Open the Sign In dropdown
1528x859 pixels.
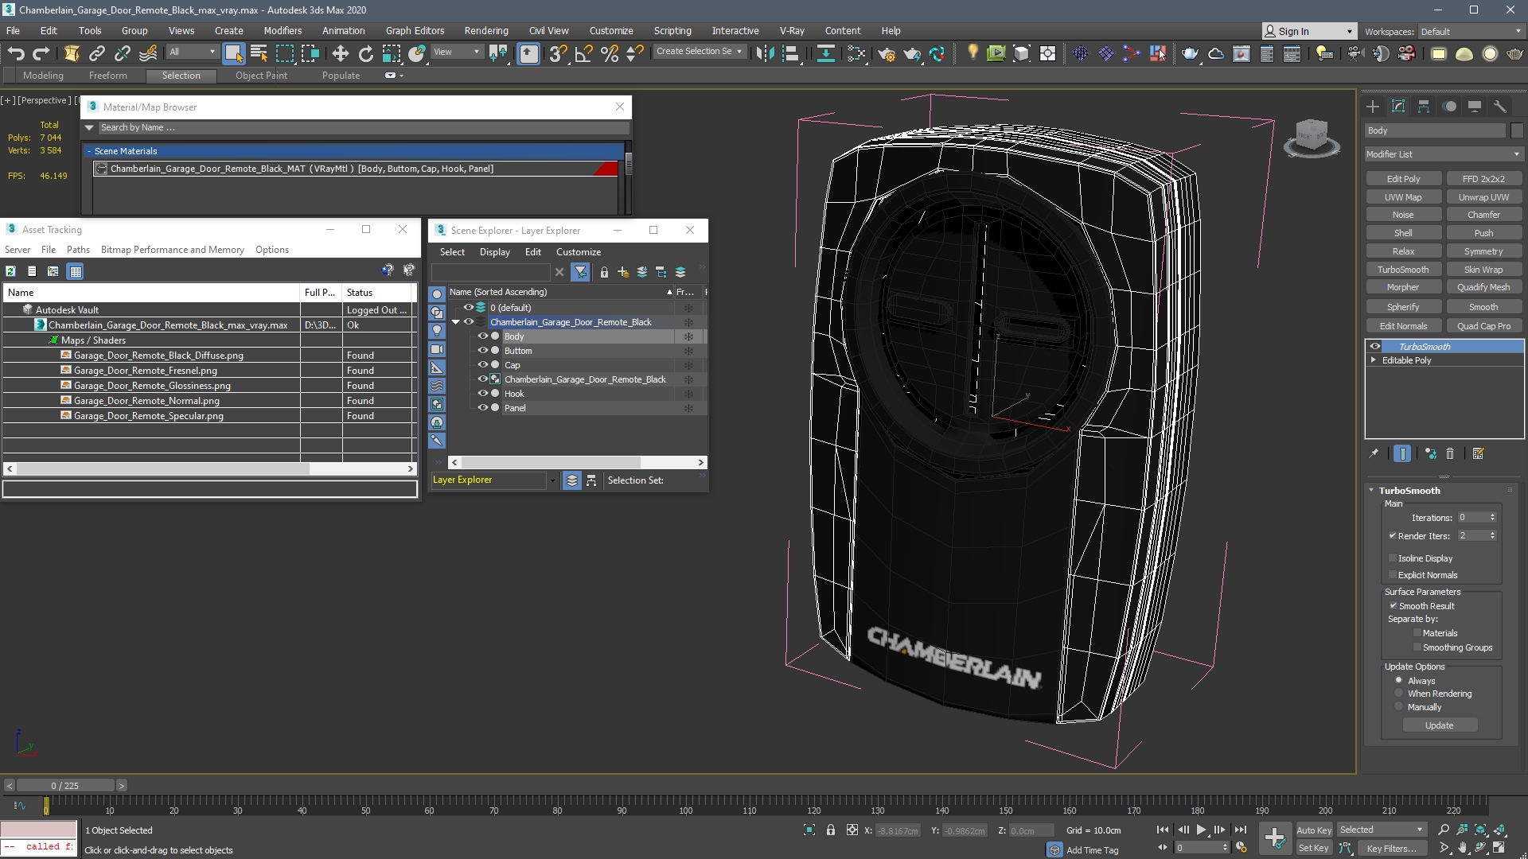tap(1309, 31)
